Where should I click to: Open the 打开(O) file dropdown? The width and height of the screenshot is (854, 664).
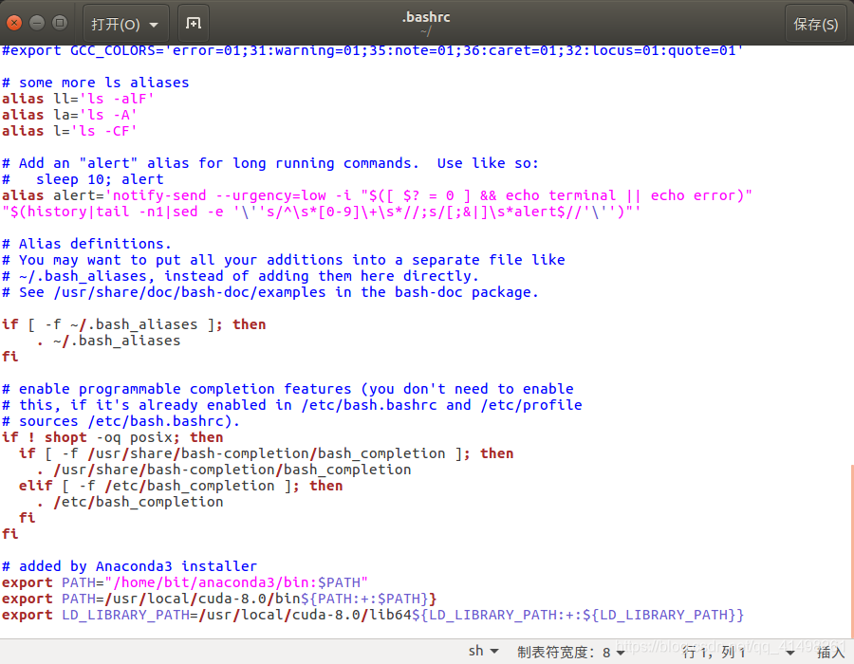(126, 24)
